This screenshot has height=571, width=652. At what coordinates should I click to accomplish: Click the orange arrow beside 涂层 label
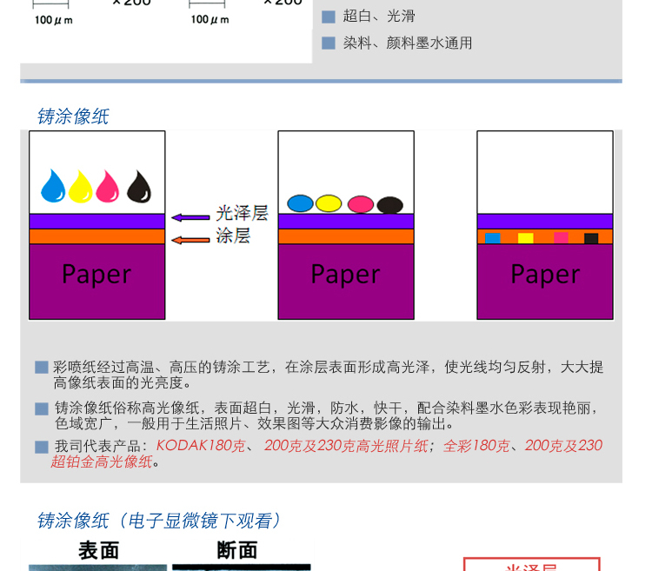click(x=190, y=239)
